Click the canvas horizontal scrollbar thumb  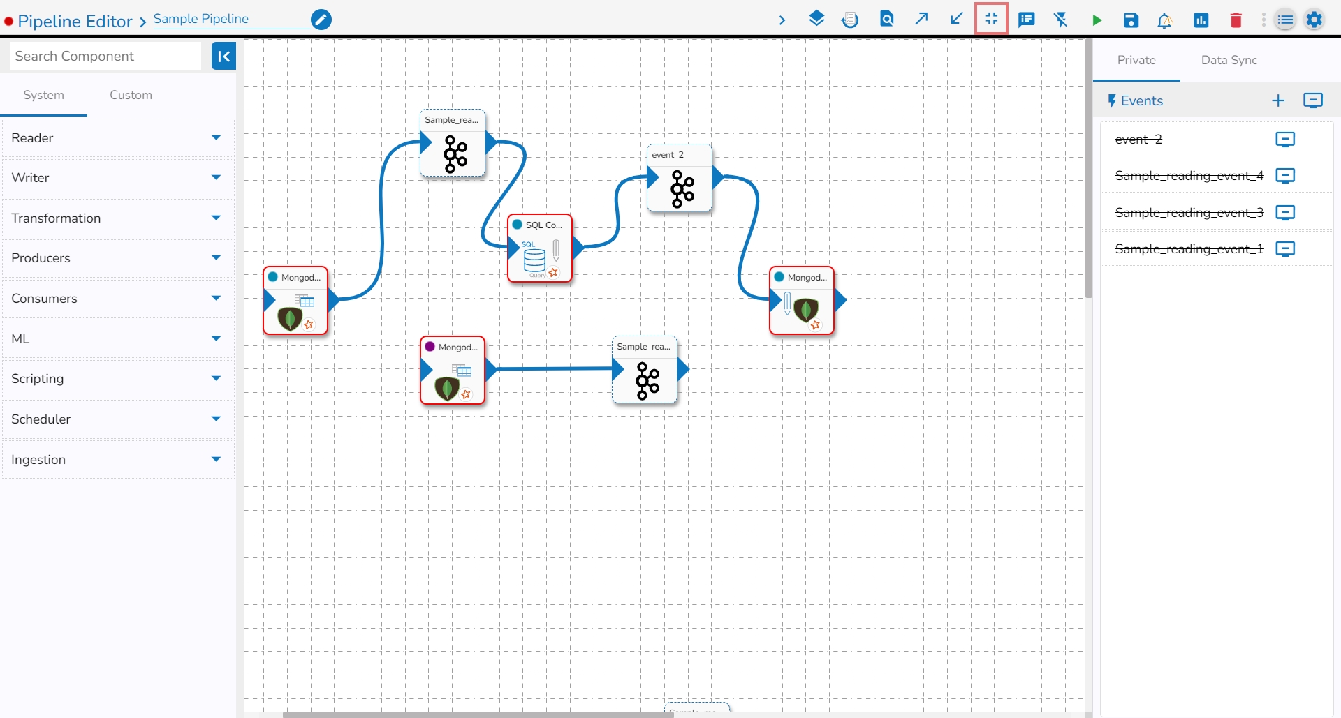click(478, 715)
